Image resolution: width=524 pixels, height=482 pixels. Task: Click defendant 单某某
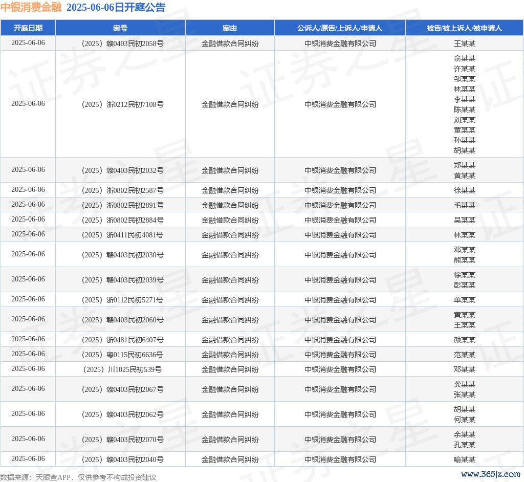pos(465,300)
